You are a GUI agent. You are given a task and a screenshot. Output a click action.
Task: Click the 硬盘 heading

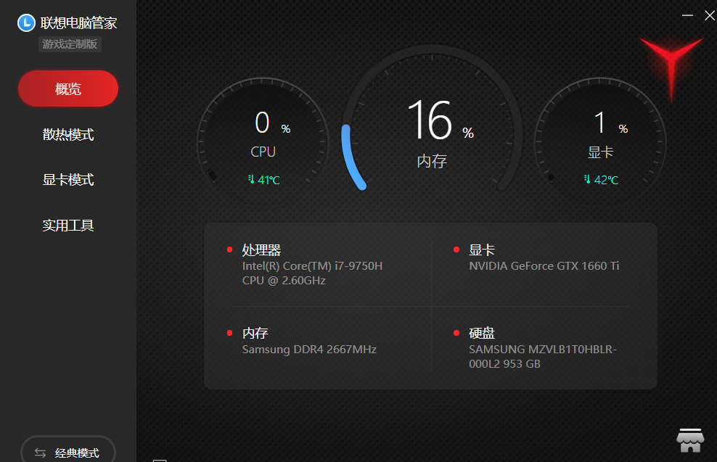pos(482,333)
